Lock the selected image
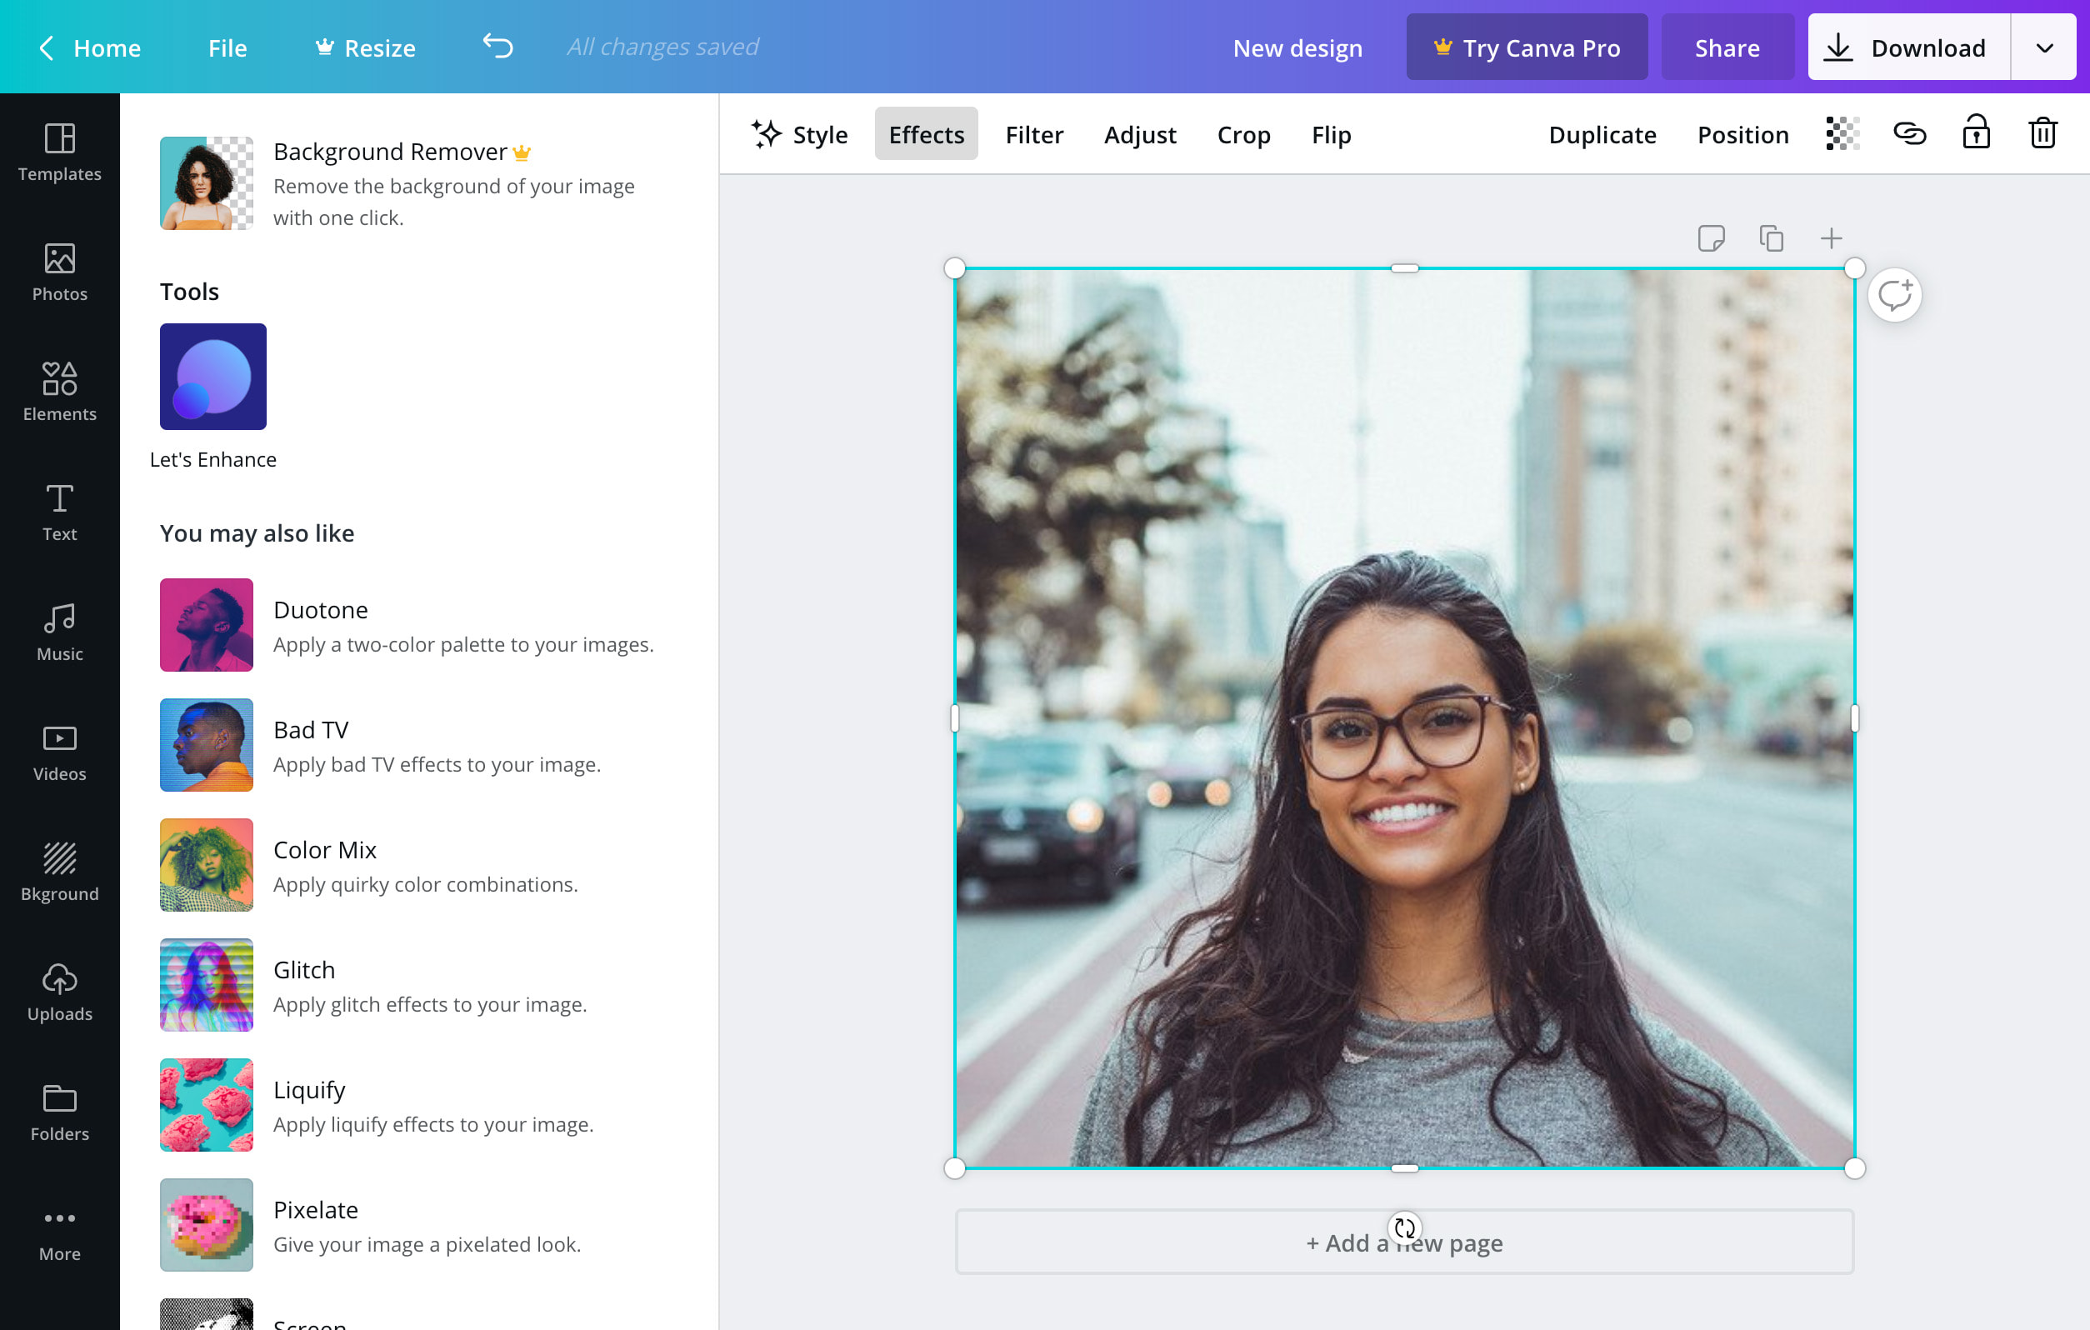The width and height of the screenshot is (2090, 1330). [x=1976, y=132]
